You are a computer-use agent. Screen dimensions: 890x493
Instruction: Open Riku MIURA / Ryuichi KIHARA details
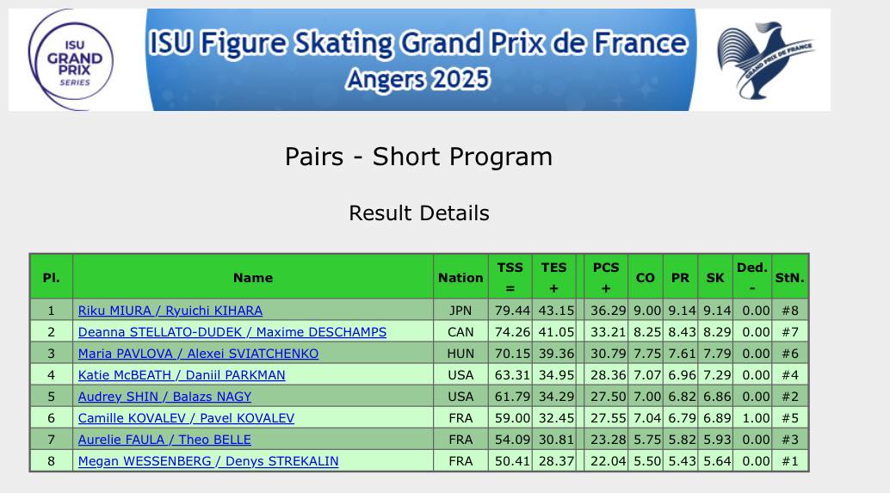pos(170,311)
